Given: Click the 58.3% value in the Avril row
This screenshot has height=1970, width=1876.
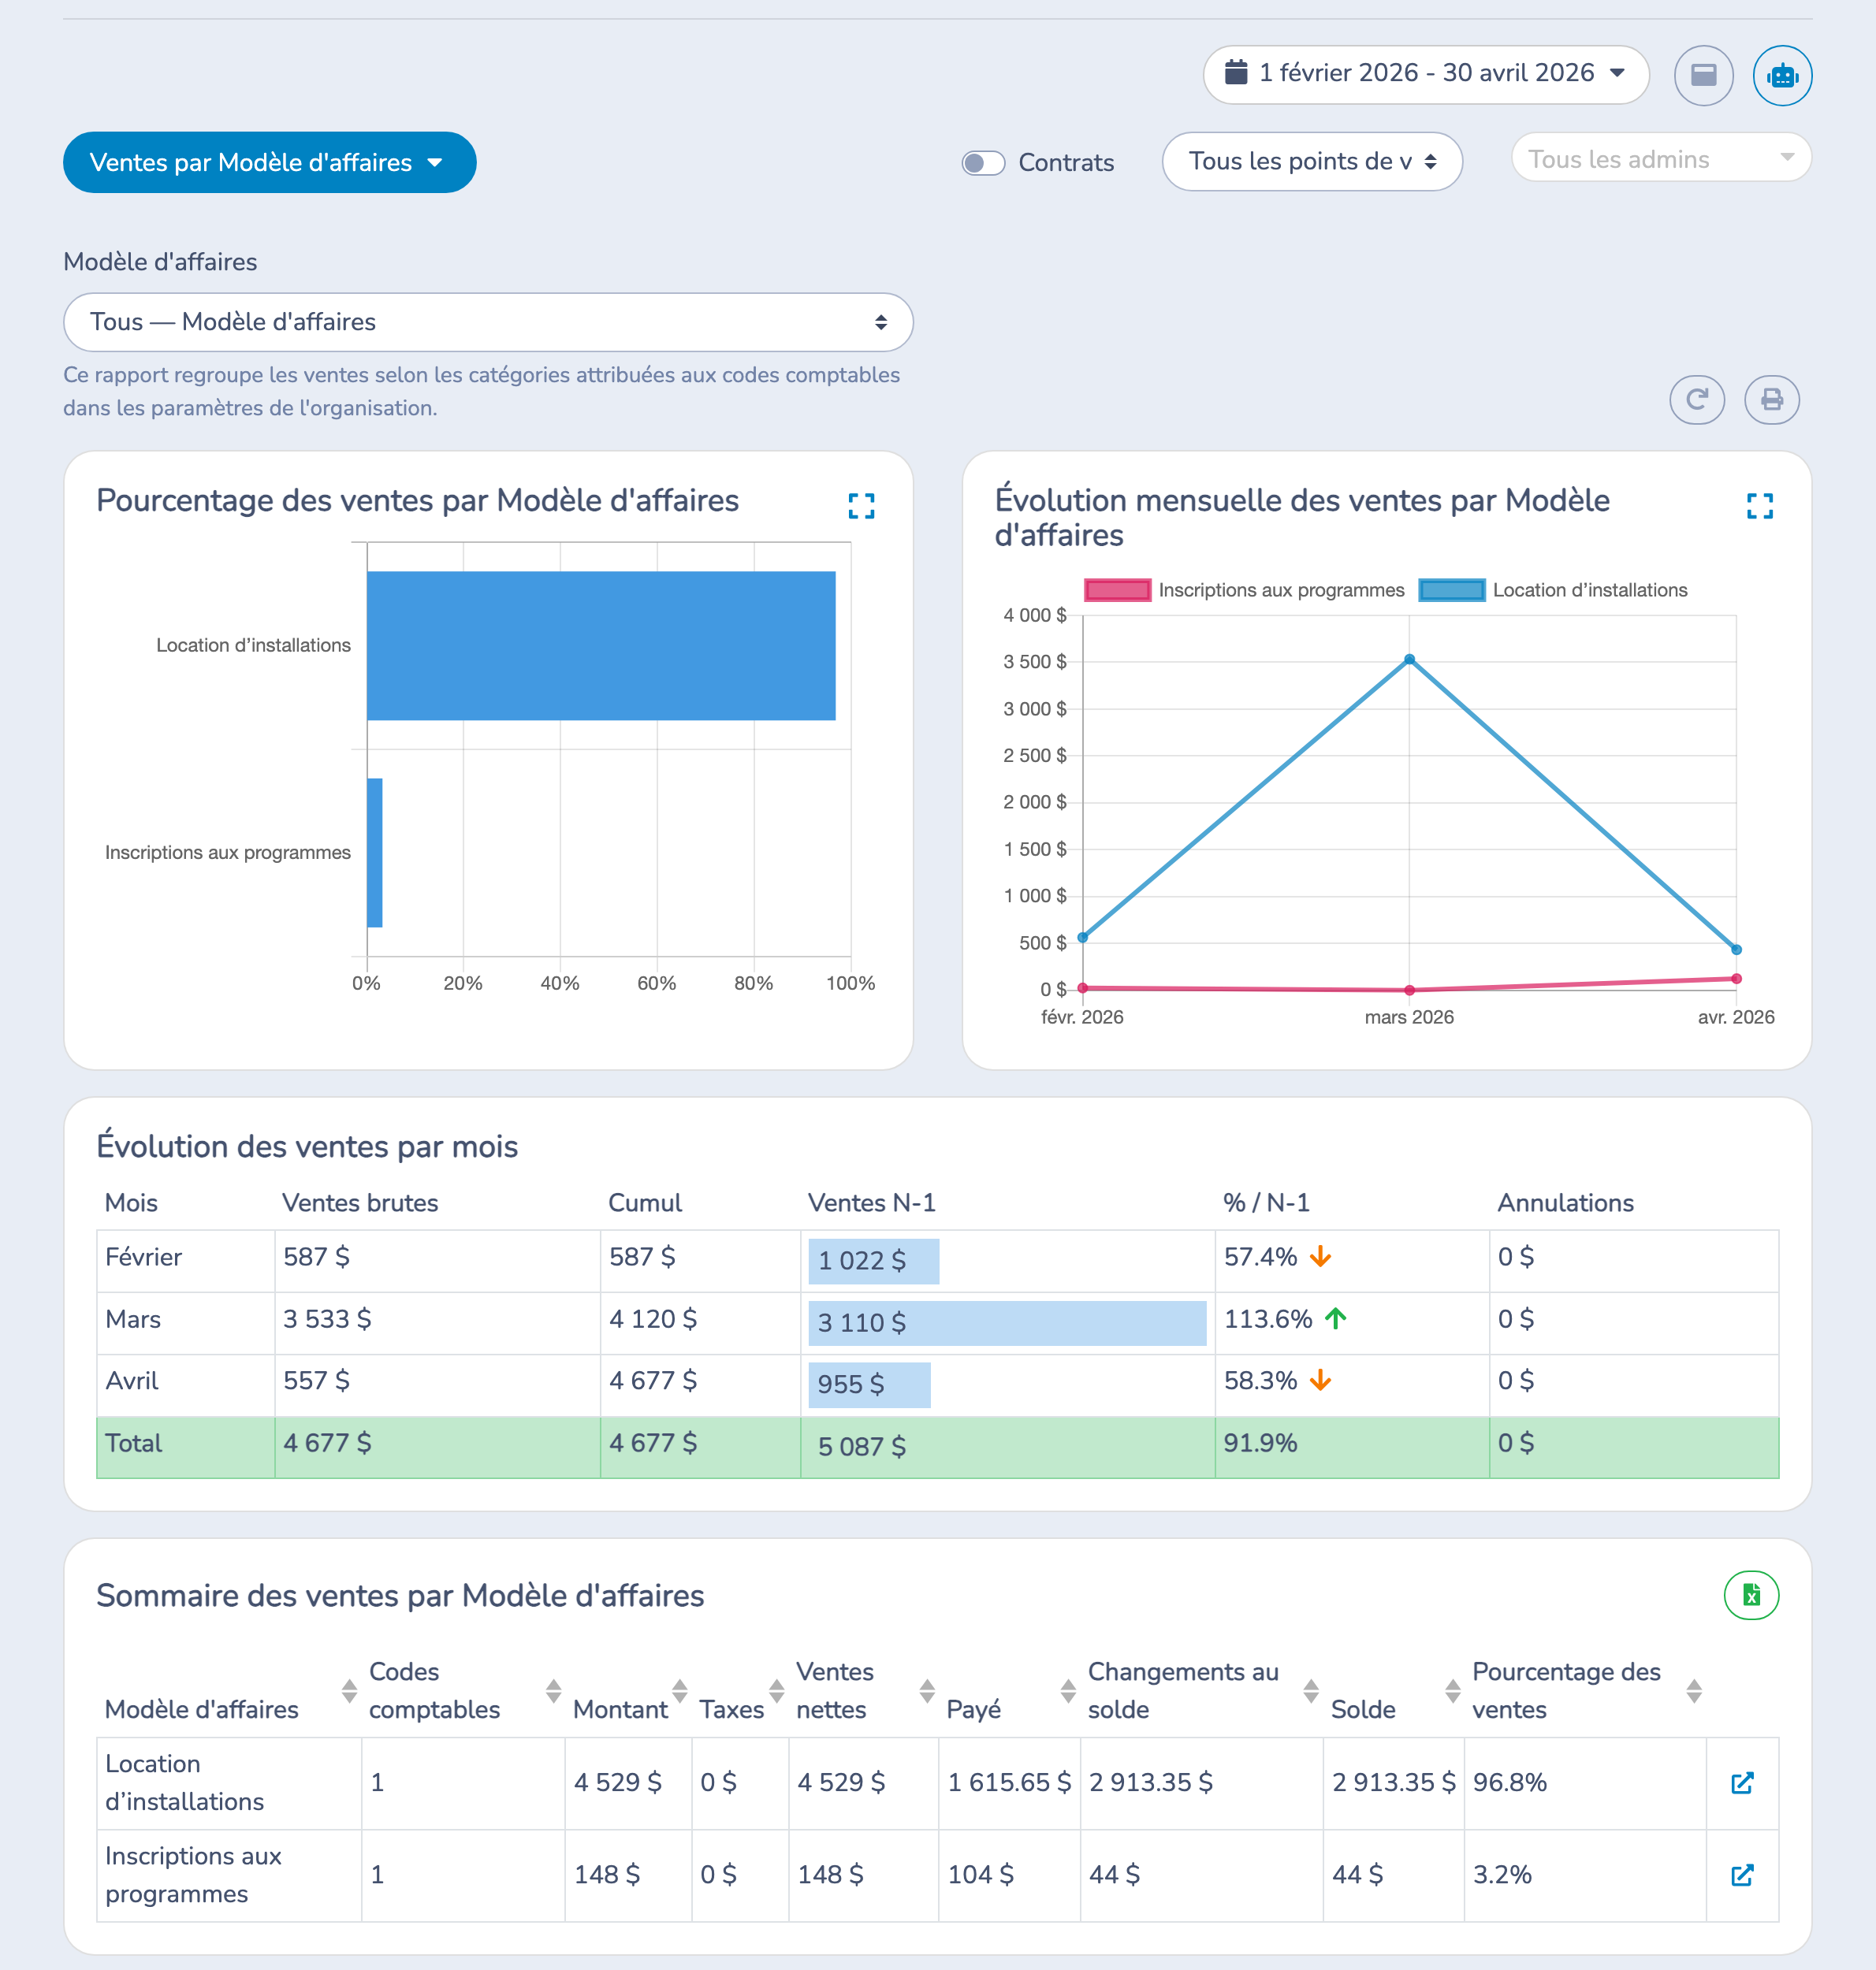Looking at the screenshot, I should pyautogui.click(x=1260, y=1381).
